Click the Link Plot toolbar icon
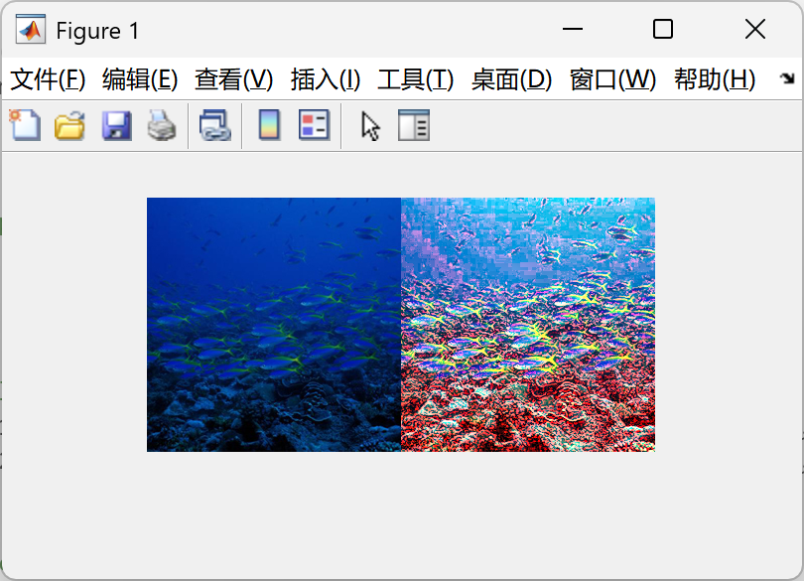 (x=214, y=125)
